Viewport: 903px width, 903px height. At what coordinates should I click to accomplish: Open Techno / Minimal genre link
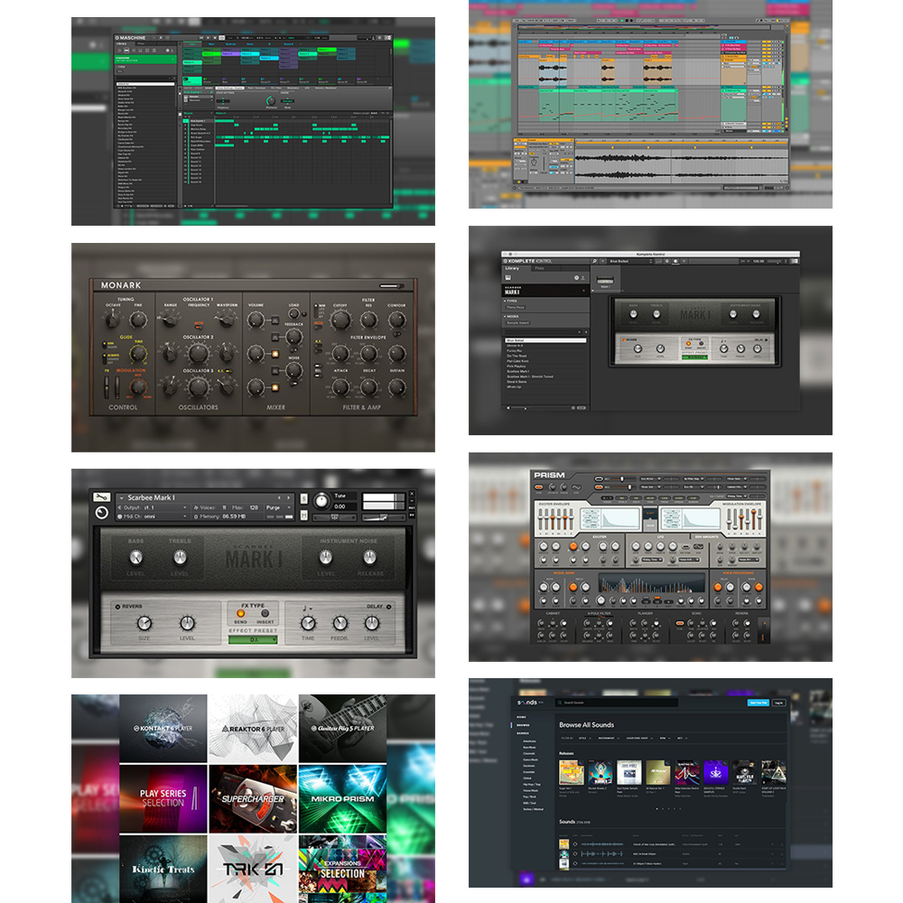(x=533, y=809)
